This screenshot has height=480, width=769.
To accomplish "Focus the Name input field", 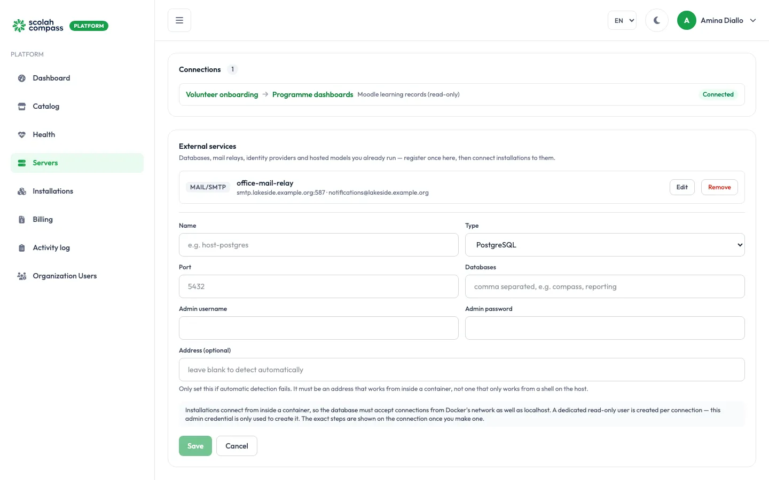I will [x=319, y=245].
